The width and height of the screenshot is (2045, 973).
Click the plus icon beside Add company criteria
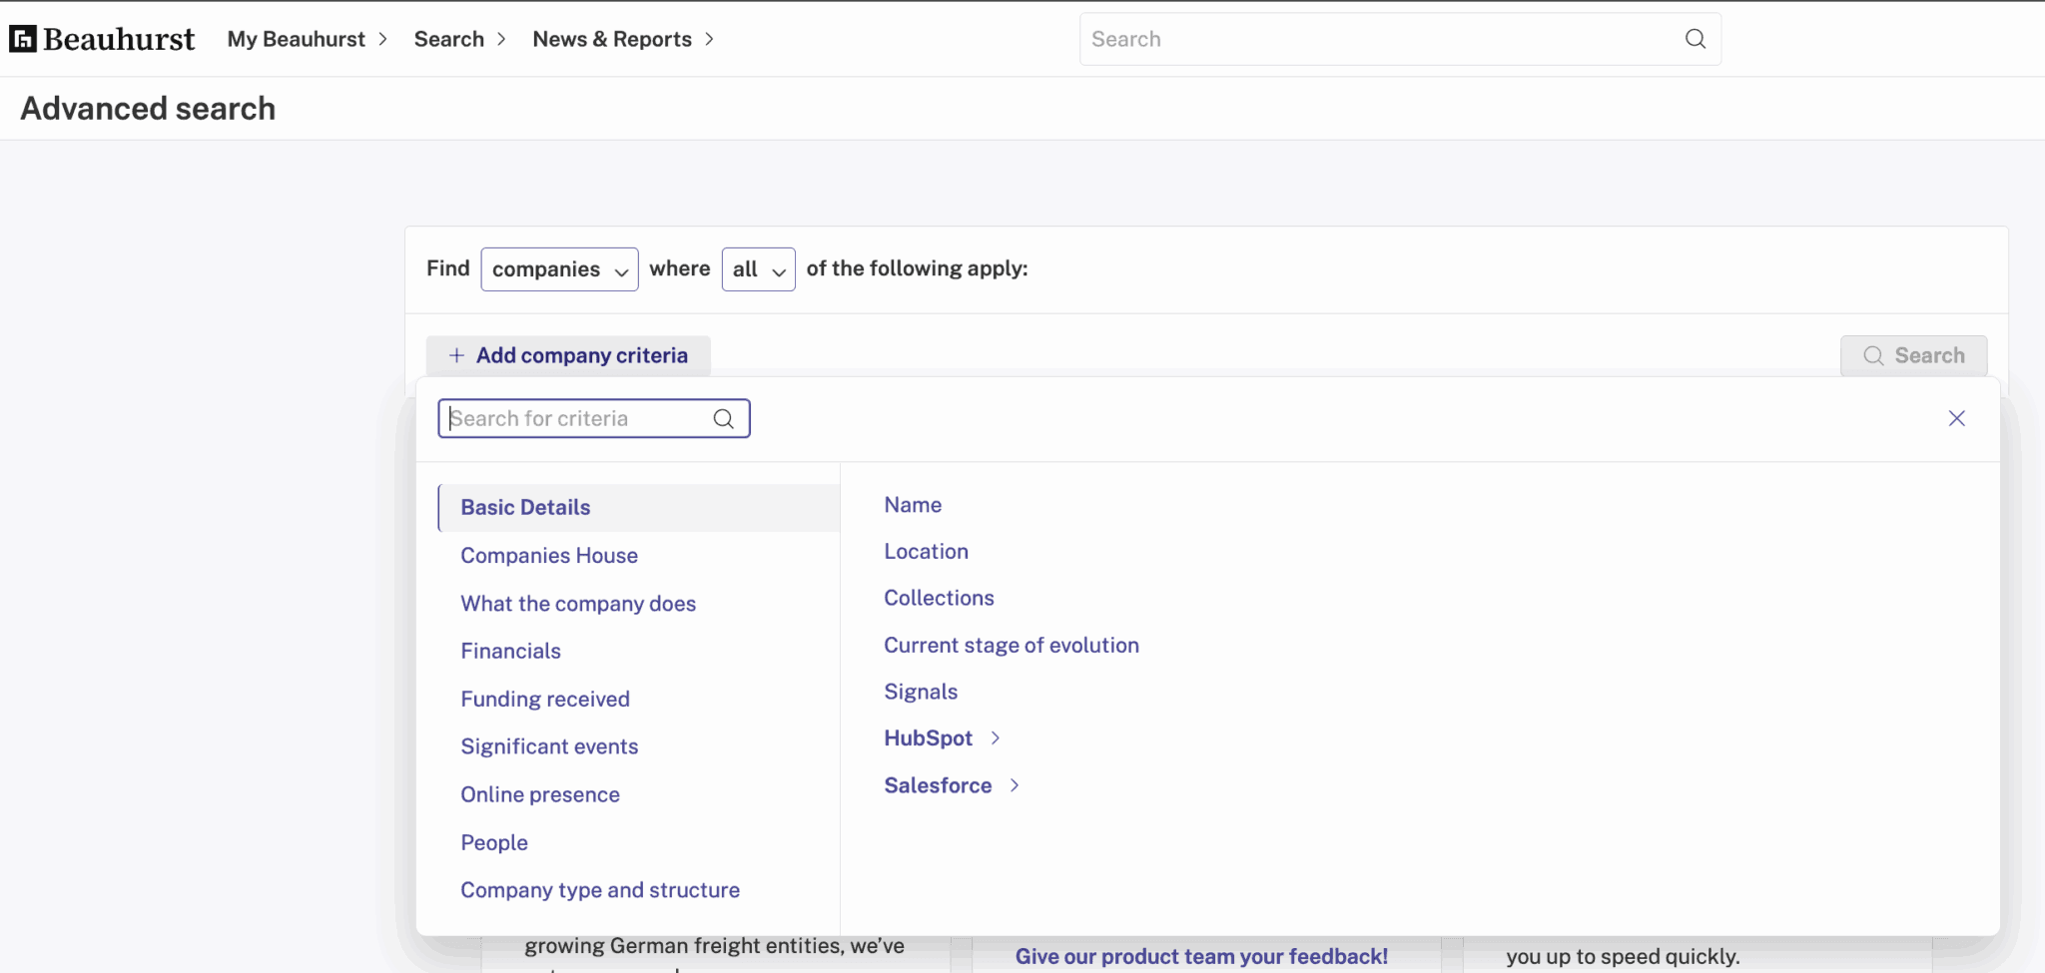click(456, 355)
